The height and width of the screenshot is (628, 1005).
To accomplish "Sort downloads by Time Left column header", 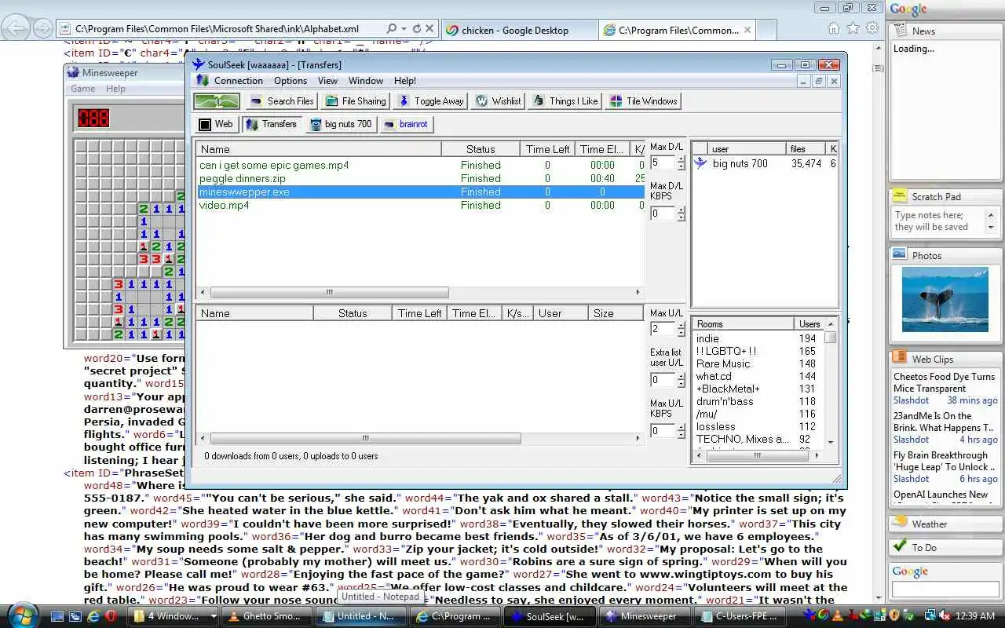I will point(547,149).
